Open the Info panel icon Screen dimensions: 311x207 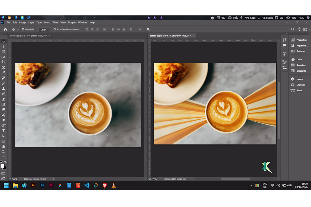tap(284, 54)
